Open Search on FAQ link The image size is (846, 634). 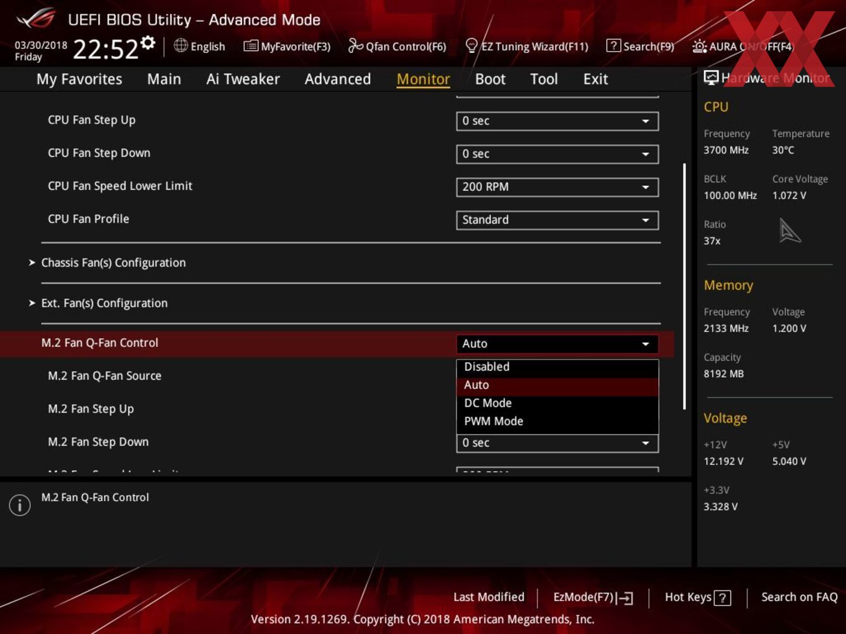click(799, 597)
